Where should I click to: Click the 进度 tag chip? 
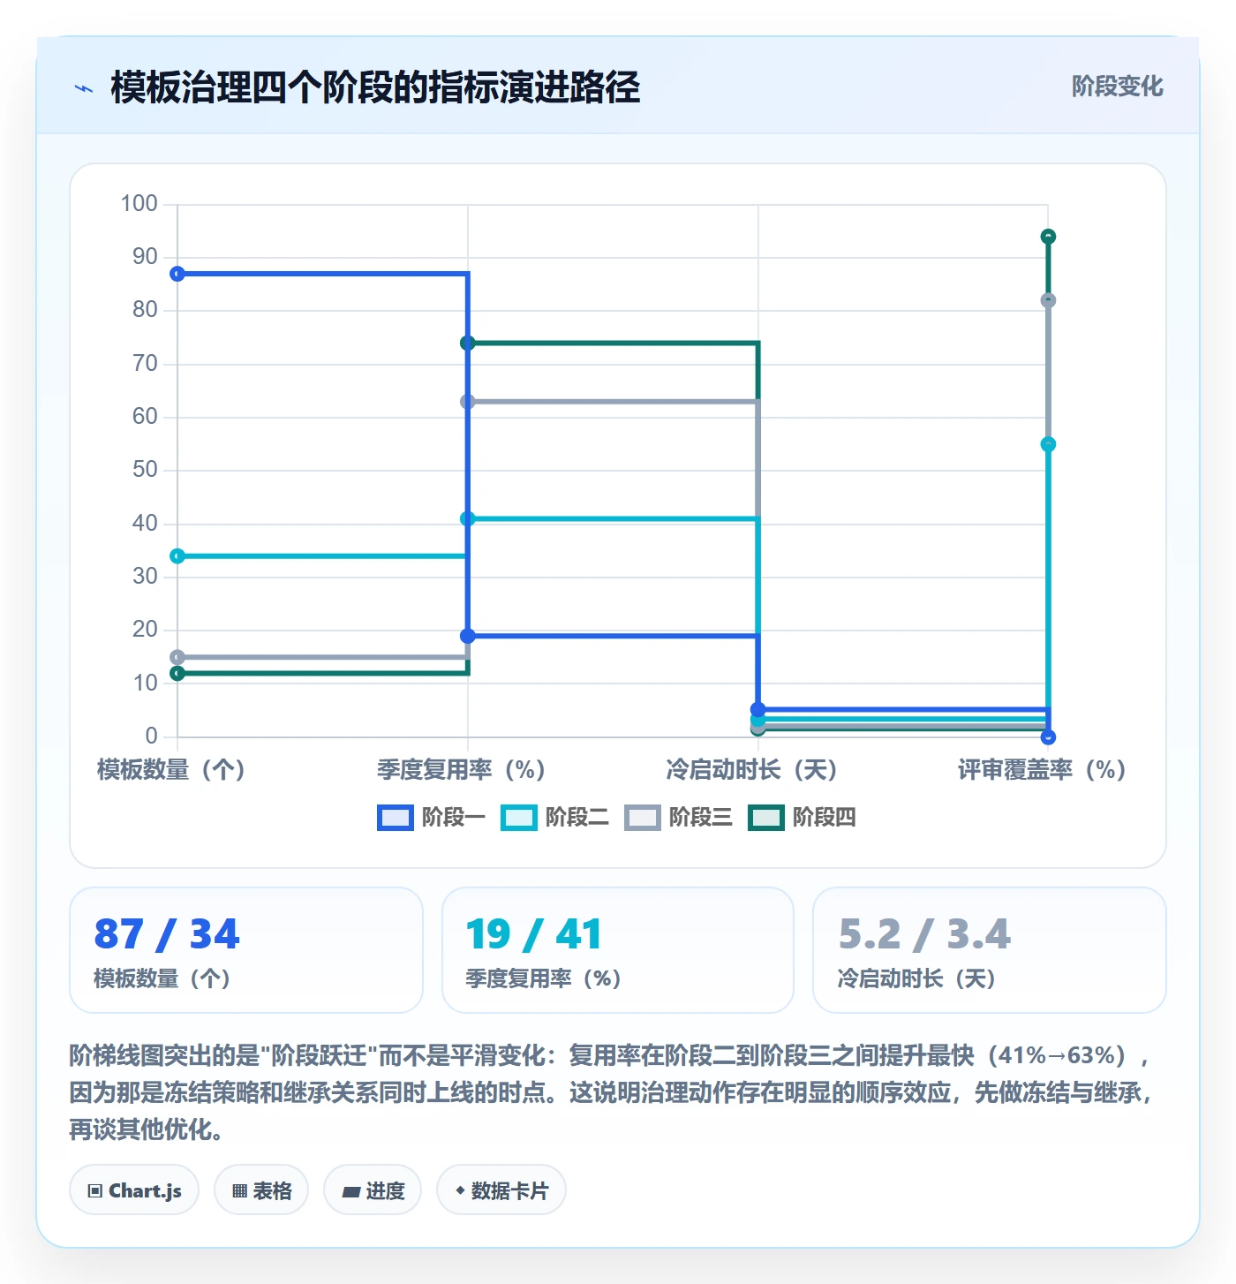click(x=373, y=1190)
